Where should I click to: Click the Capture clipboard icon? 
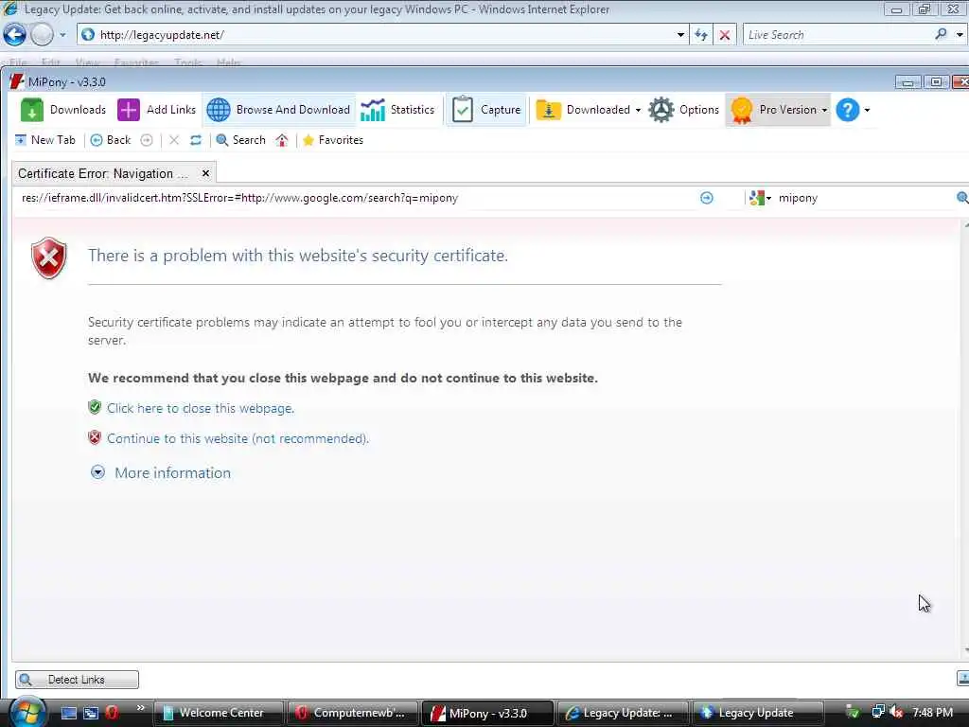point(462,110)
